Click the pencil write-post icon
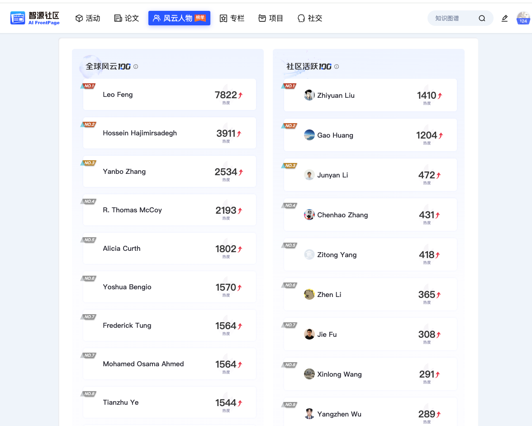This screenshot has width=532, height=426. pos(504,18)
